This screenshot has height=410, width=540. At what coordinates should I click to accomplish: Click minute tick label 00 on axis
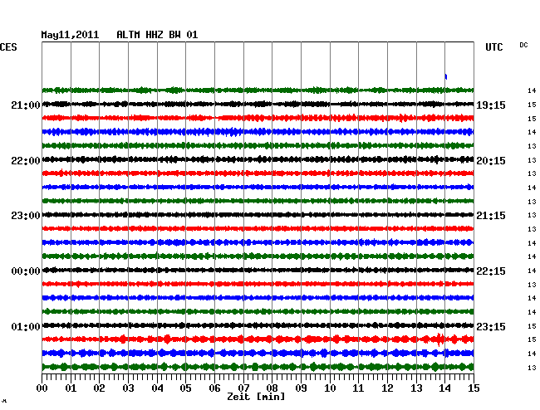[42, 388]
